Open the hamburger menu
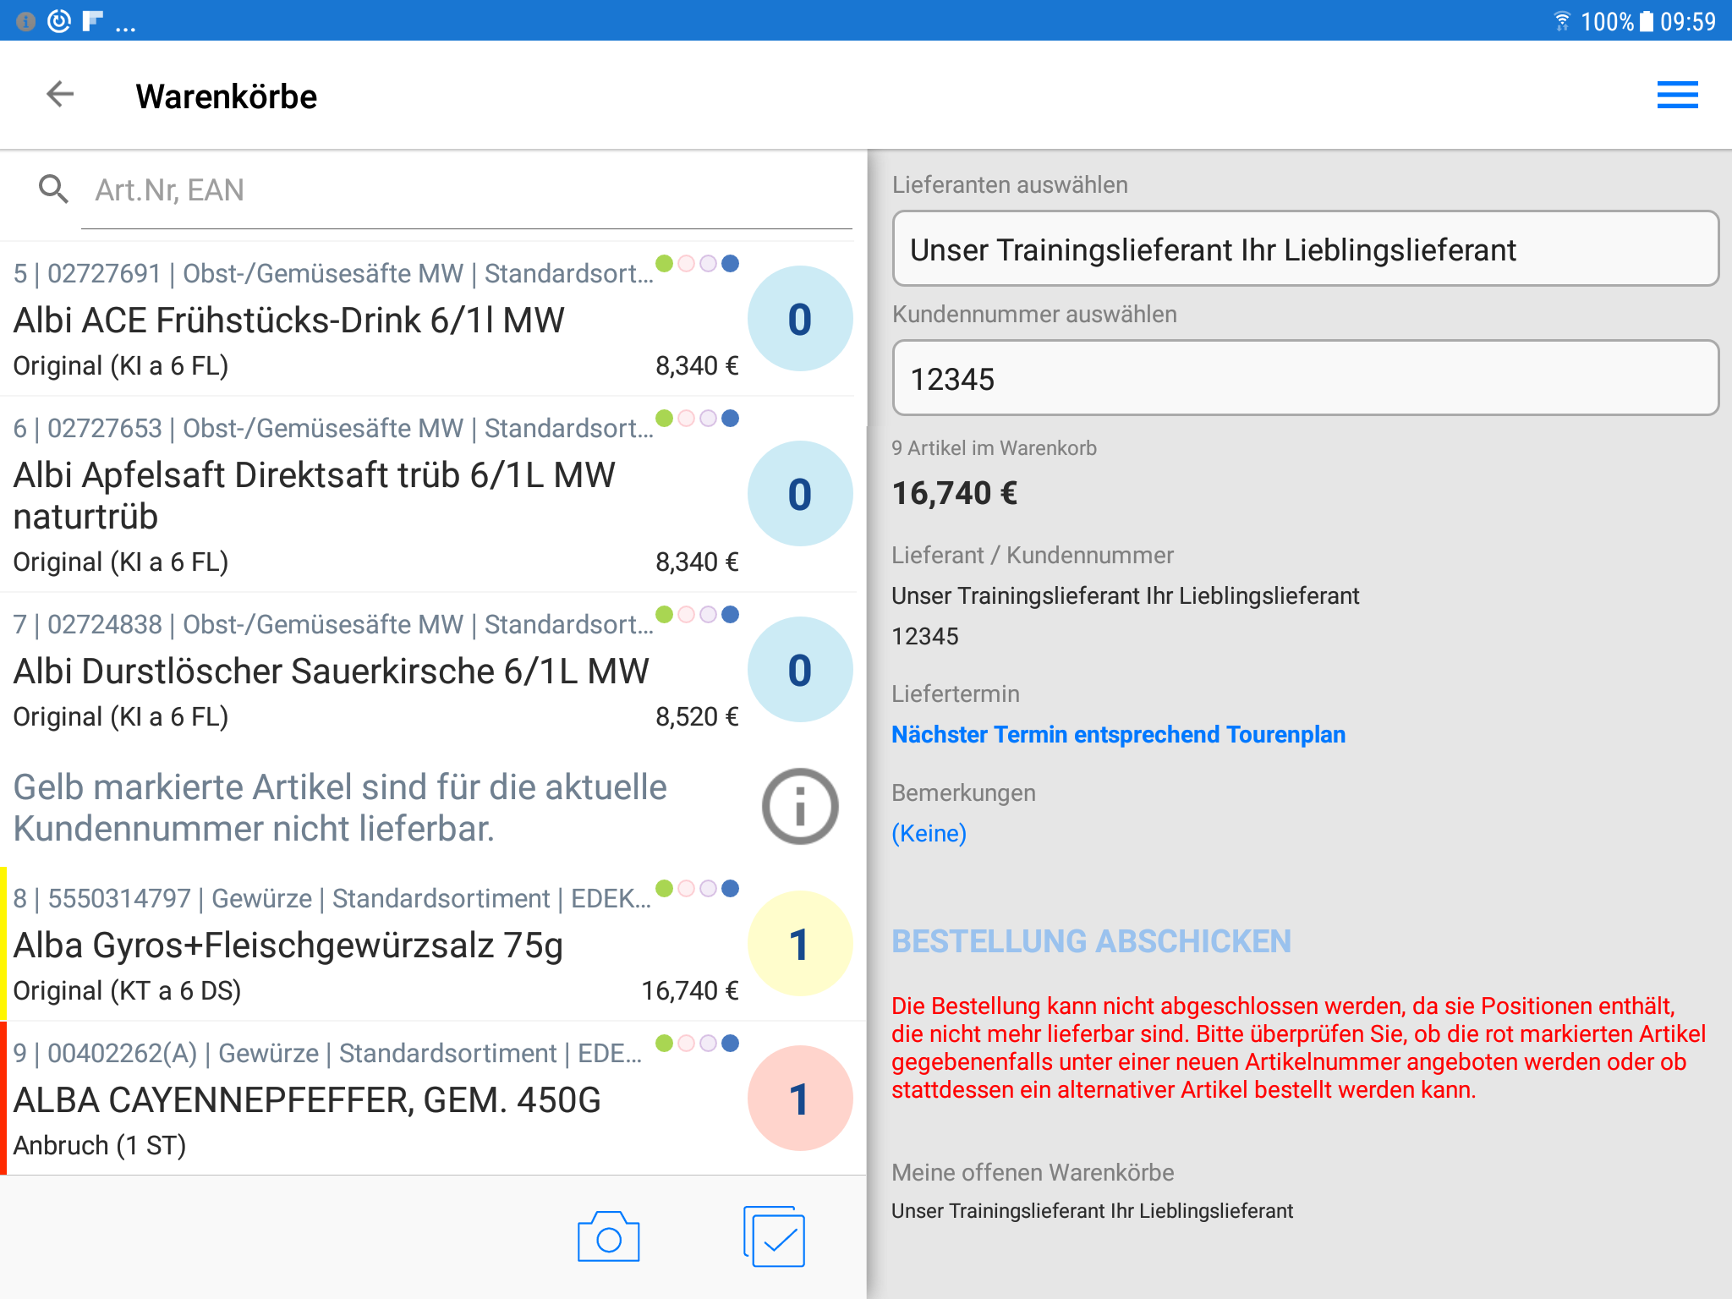This screenshot has width=1732, height=1299. tap(1676, 95)
